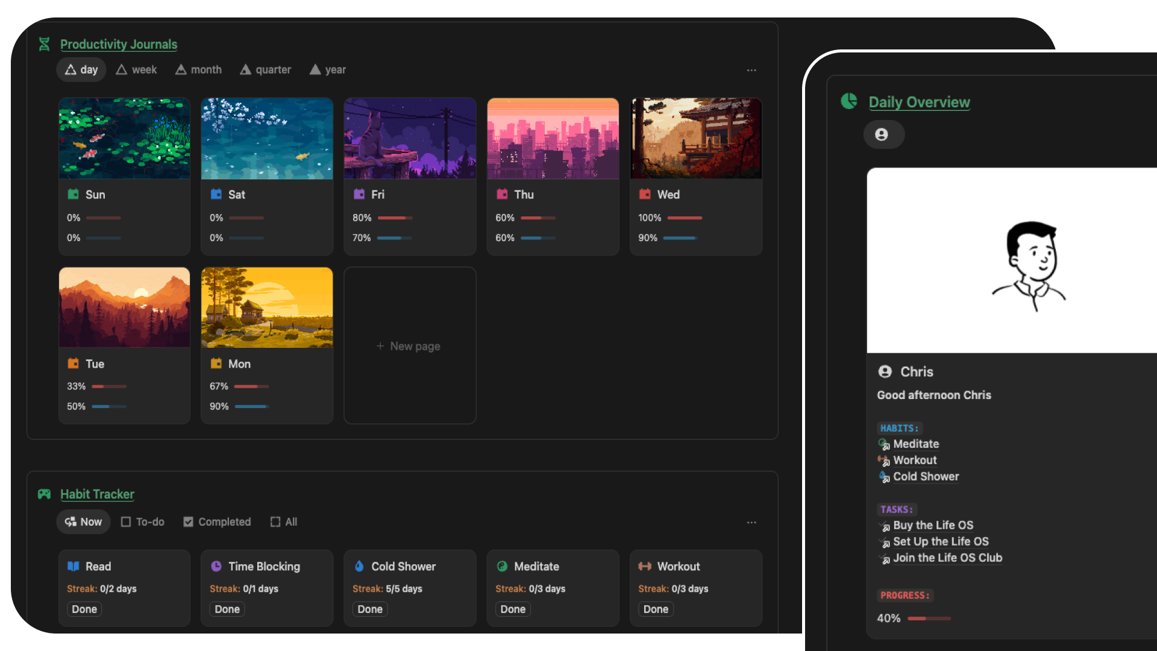This screenshot has height=651, width=1157.
Task: Open Productivity Journals more options menu
Action: (x=751, y=70)
